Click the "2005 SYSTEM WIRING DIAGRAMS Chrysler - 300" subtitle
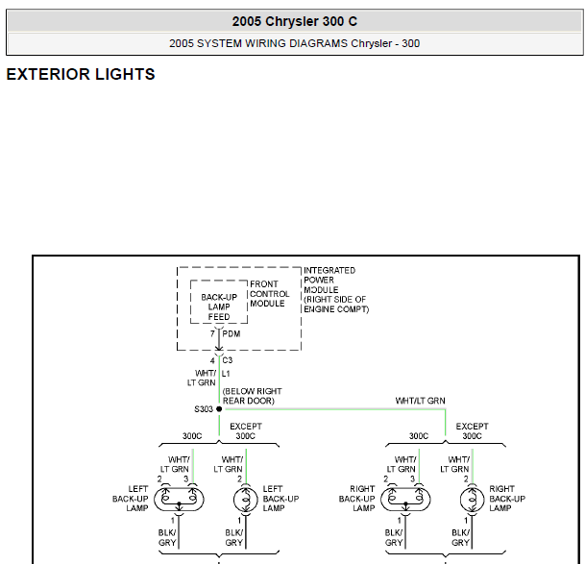This screenshot has width=585, height=564. (294, 43)
